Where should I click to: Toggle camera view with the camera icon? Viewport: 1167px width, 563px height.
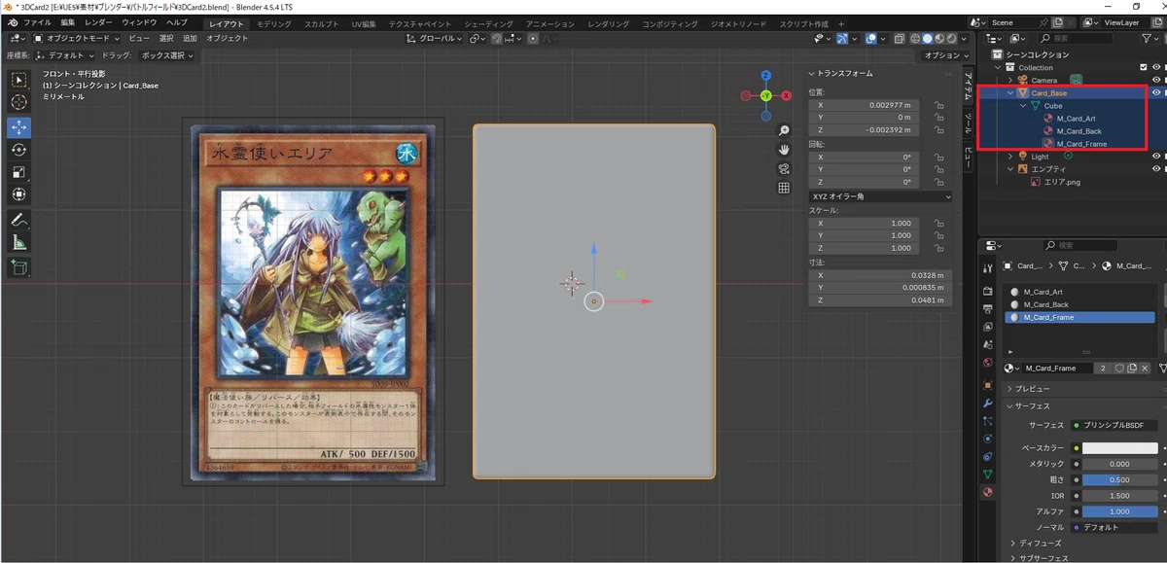click(784, 169)
